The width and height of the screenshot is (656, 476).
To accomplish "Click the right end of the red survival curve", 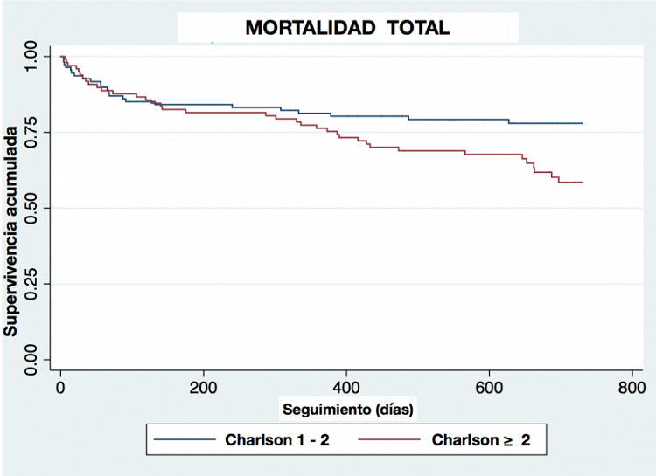I will pyautogui.click(x=582, y=182).
